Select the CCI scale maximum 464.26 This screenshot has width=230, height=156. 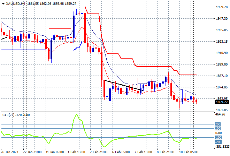pyautogui.click(x=220, y=114)
